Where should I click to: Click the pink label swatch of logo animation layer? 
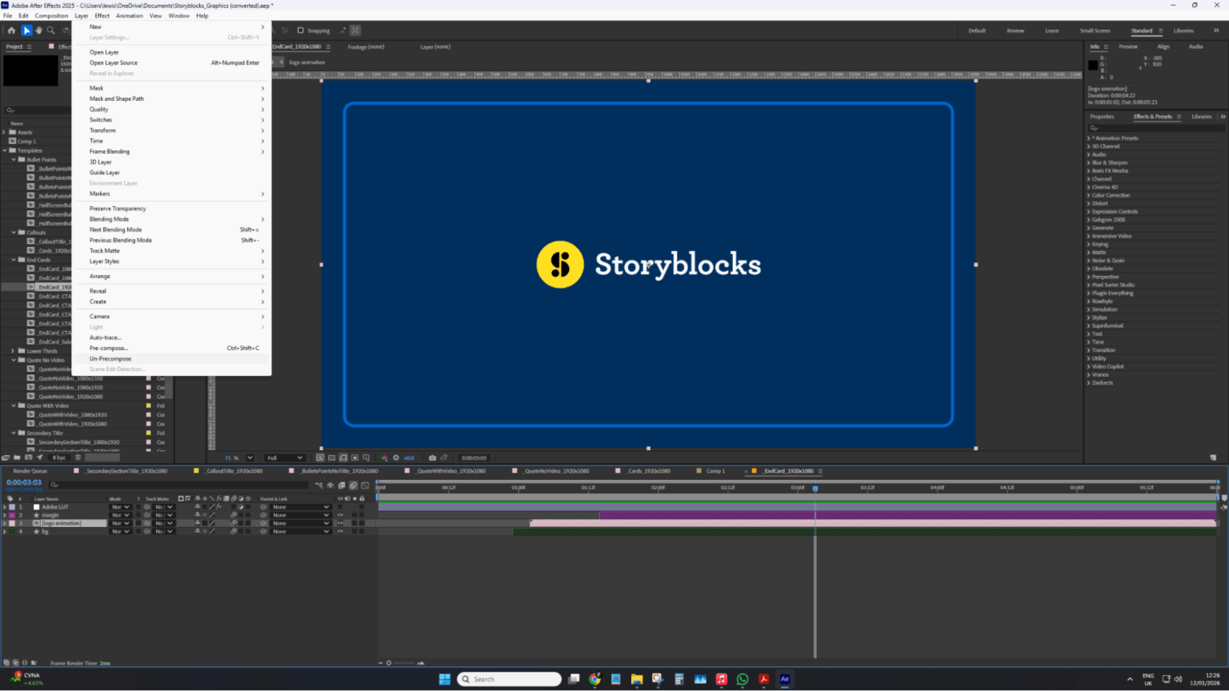(x=12, y=523)
